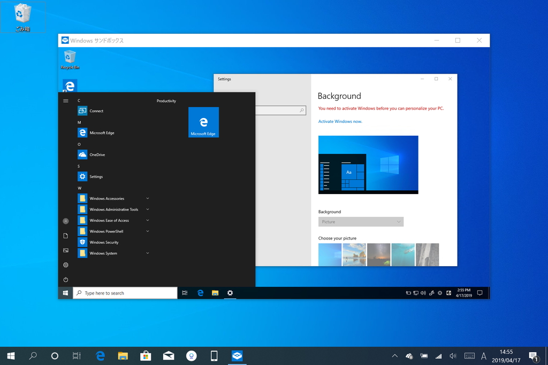Open Recycle Bin inside the Sandbox desktop
The height and width of the screenshot is (365, 548).
[70, 60]
